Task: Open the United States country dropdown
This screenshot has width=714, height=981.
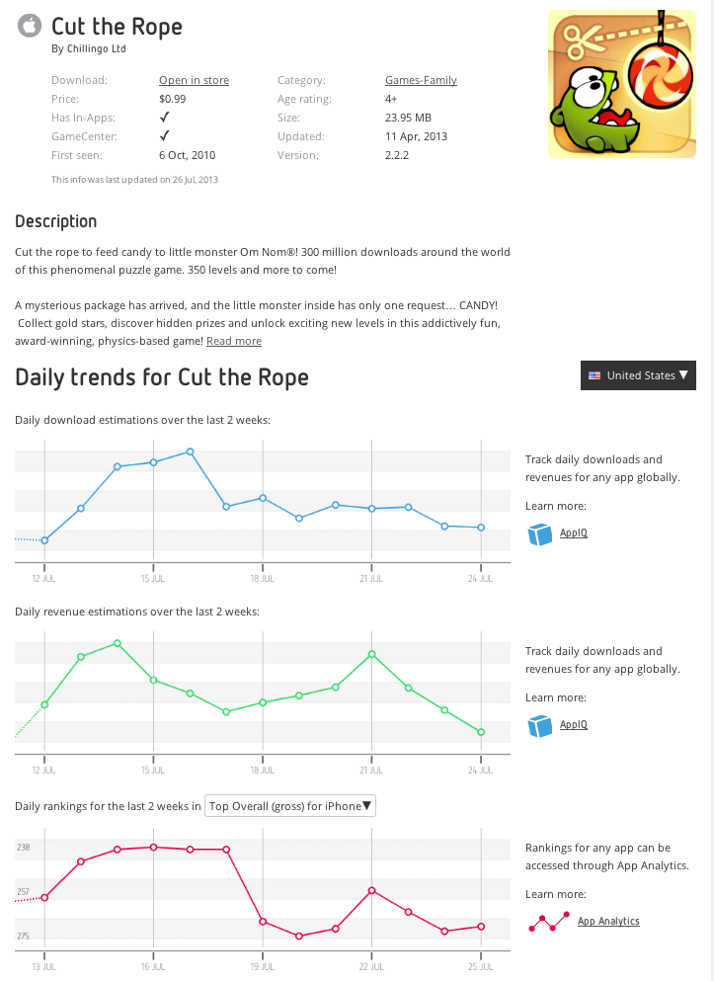Action: pyautogui.click(x=638, y=375)
